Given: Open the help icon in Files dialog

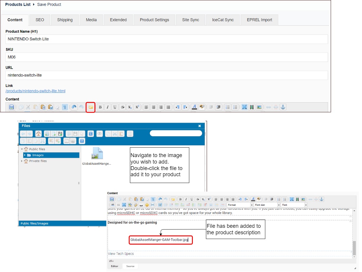Looking at the screenshot, I should [x=82, y=141].
